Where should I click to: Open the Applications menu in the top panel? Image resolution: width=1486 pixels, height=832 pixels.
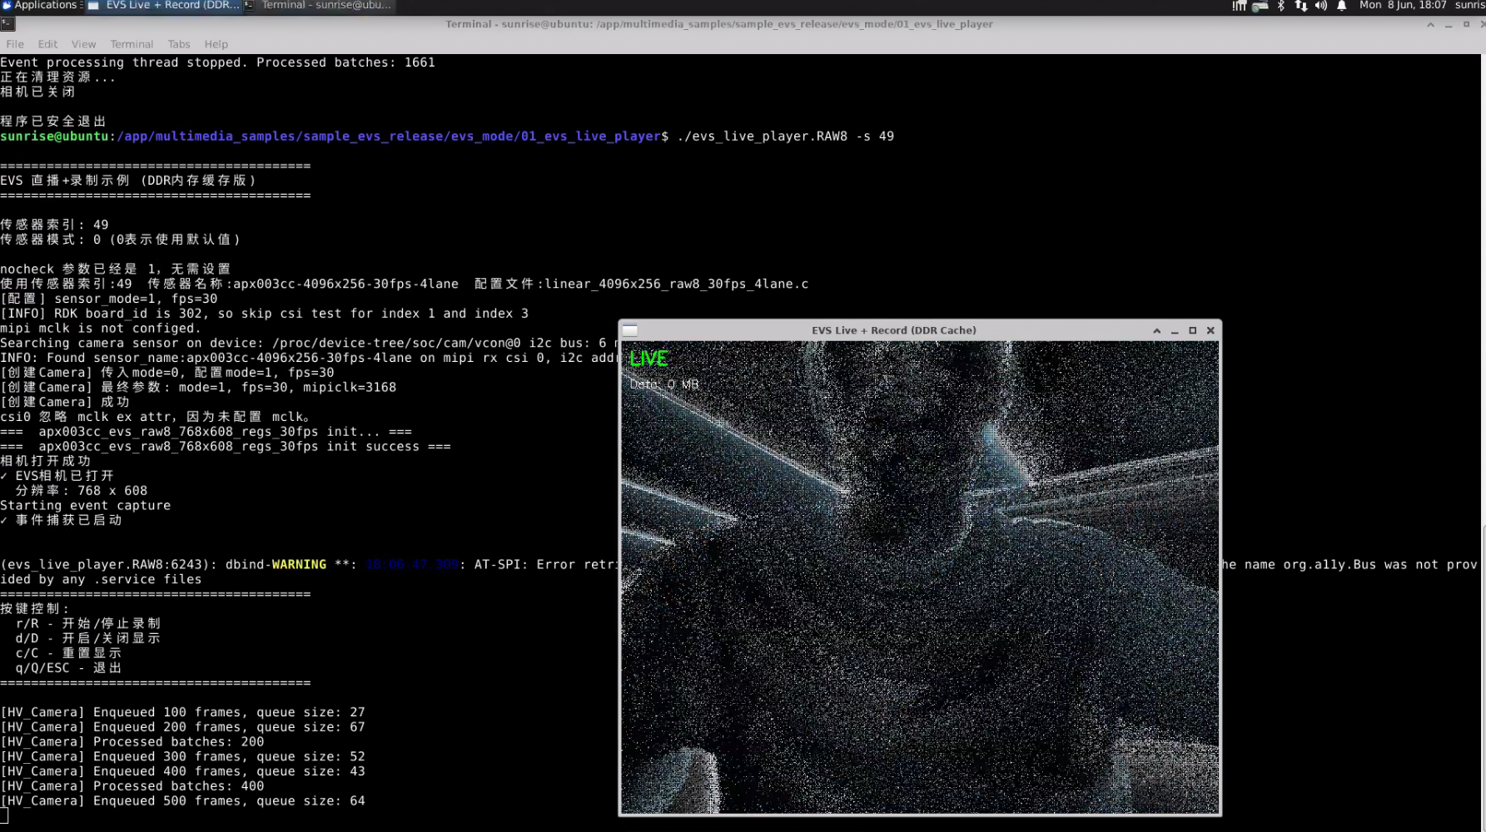coord(42,5)
